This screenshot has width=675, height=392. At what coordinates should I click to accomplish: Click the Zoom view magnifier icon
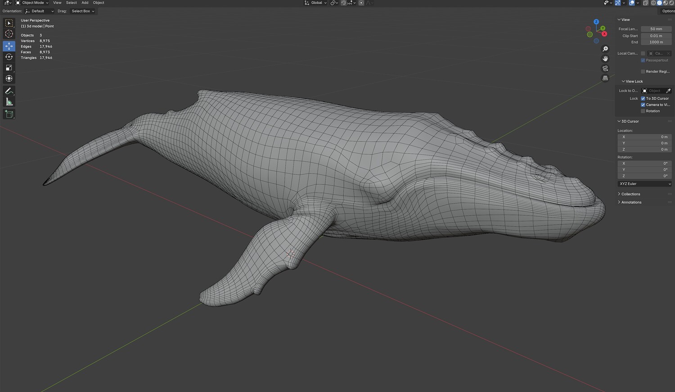(605, 49)
